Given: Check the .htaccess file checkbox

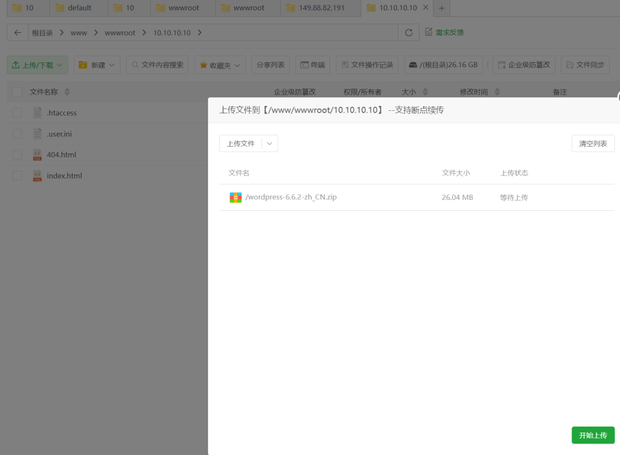Looking at the screenshot, I should (x=17, y=113).
